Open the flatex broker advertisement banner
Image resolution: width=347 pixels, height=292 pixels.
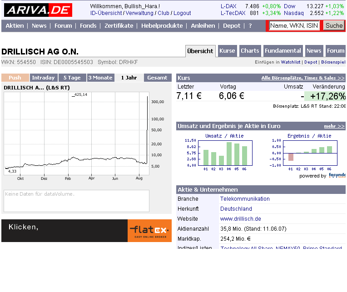[87, 231]
